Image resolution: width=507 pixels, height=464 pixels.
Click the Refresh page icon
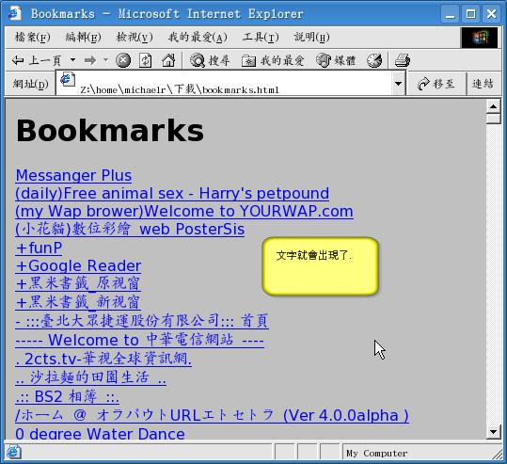point(145,60)
